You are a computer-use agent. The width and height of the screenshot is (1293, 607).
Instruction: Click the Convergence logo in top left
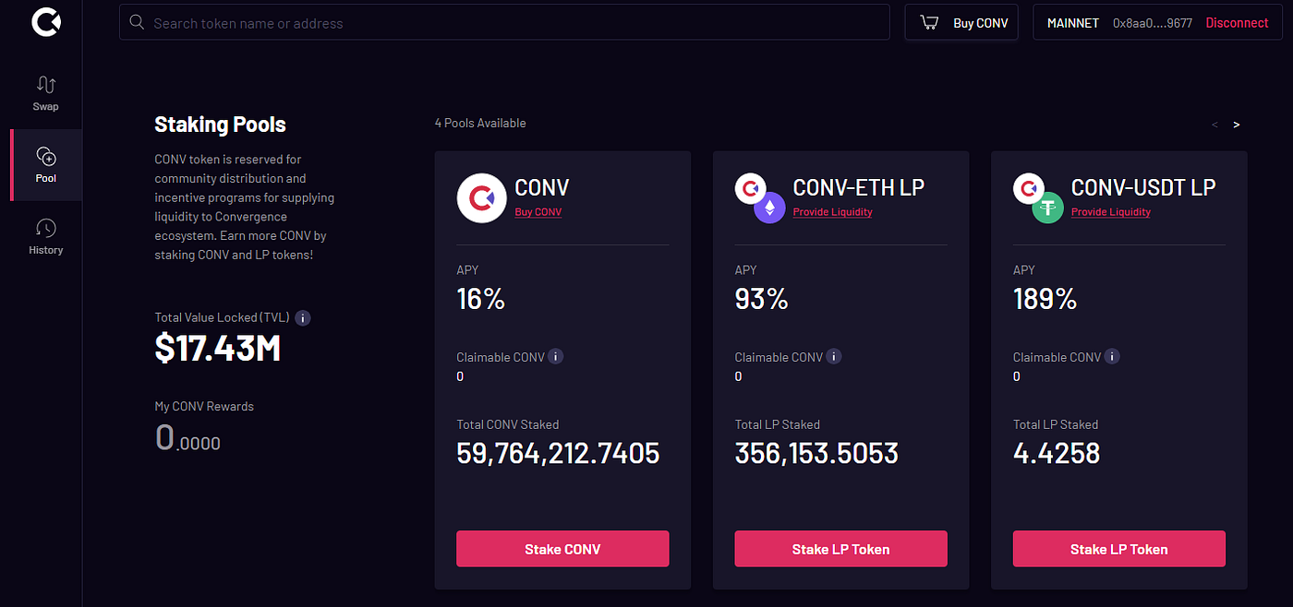(45, 22)
